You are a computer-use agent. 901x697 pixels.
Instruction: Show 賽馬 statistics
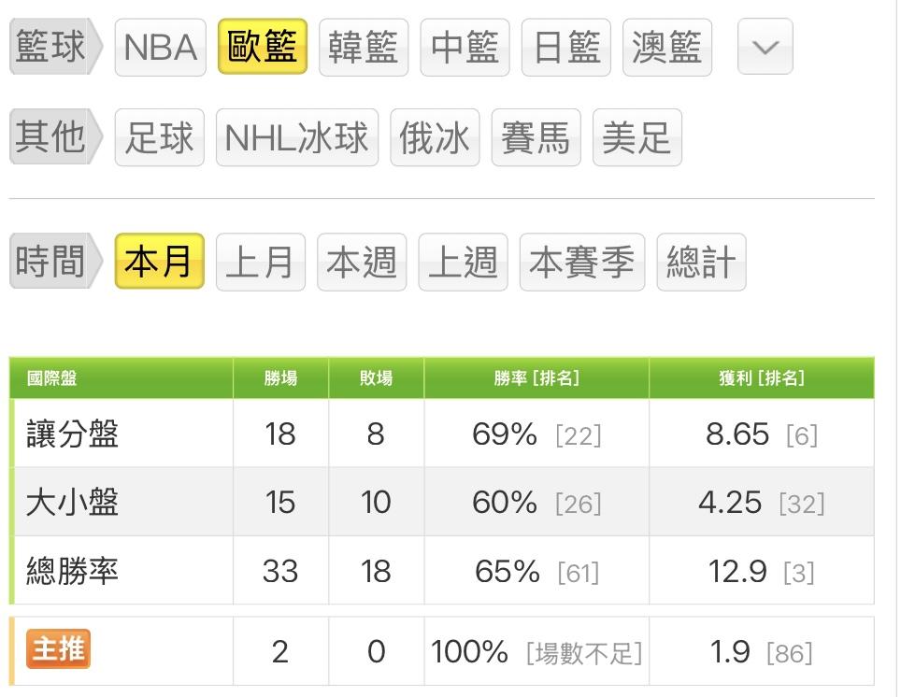[x=536, y=137]
